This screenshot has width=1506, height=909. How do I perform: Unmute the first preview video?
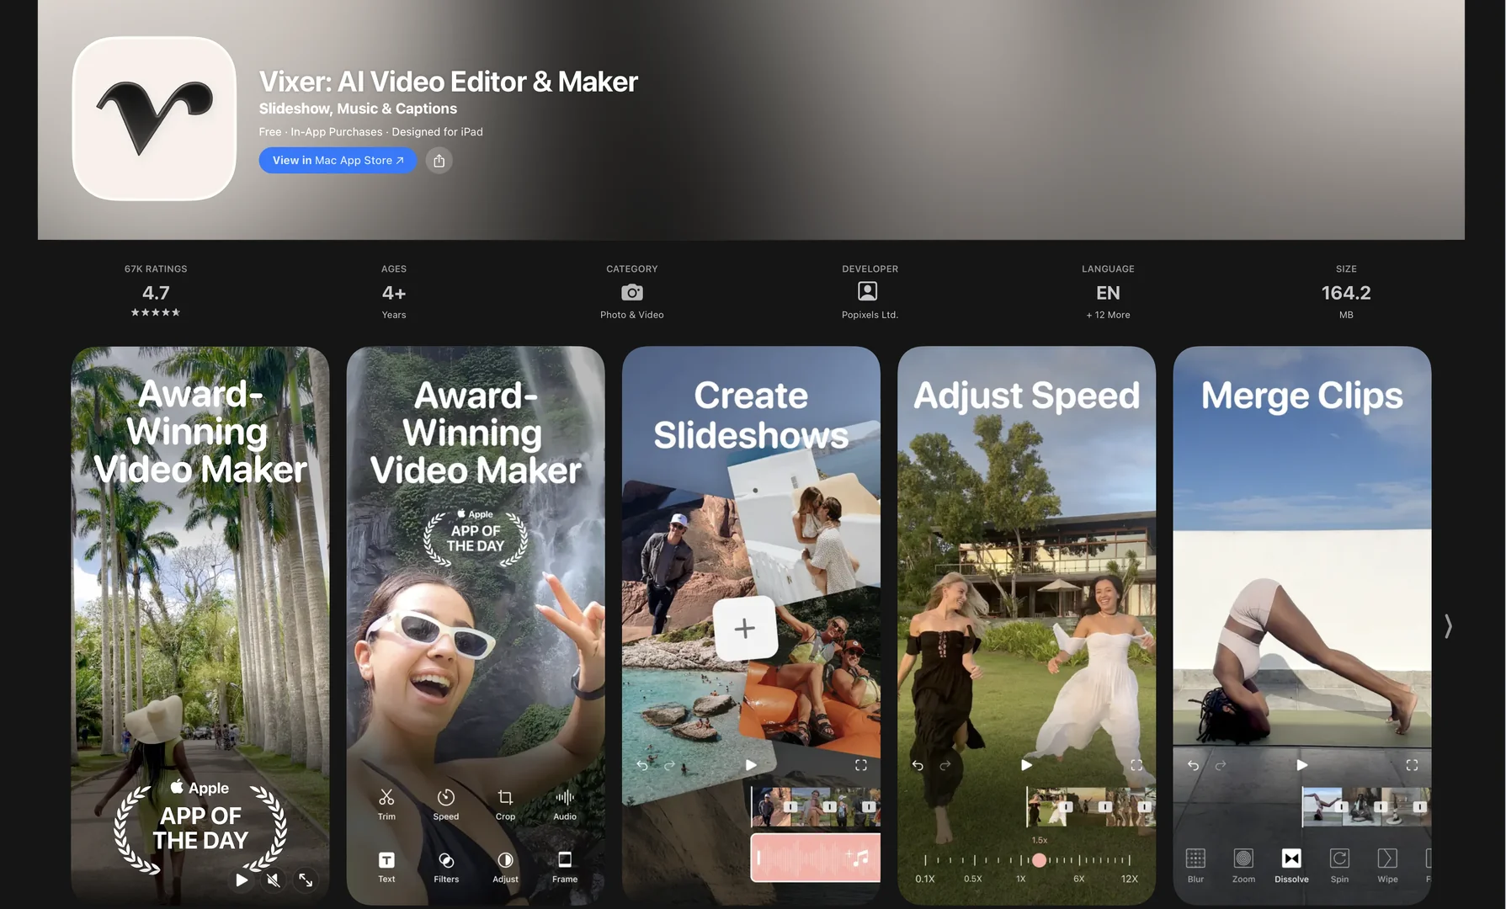(273, 880)
